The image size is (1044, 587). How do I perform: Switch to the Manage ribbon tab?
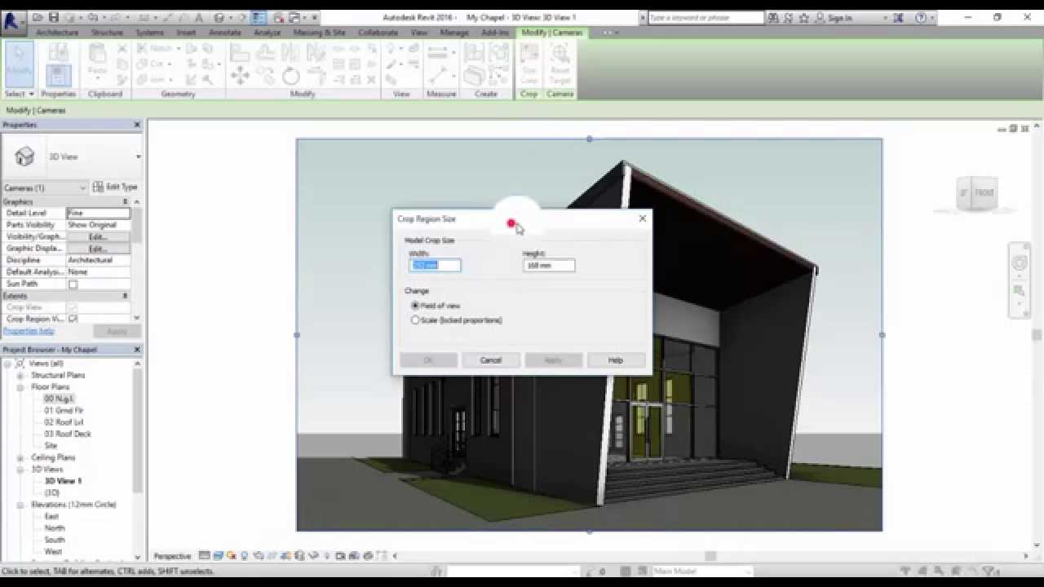pos(454,33)
